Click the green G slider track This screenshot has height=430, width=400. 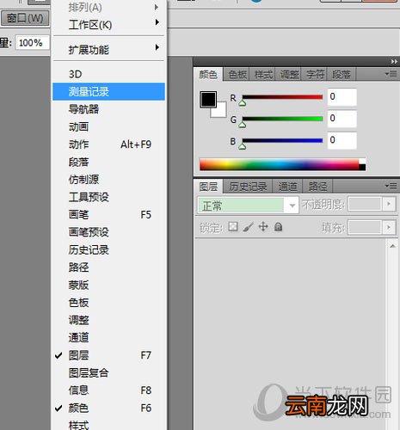coord(283,119)
